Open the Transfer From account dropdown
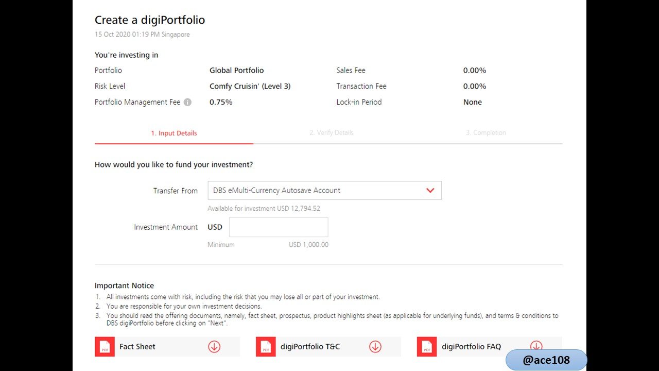This screenshot has height=371, width=659. [324, 190]
